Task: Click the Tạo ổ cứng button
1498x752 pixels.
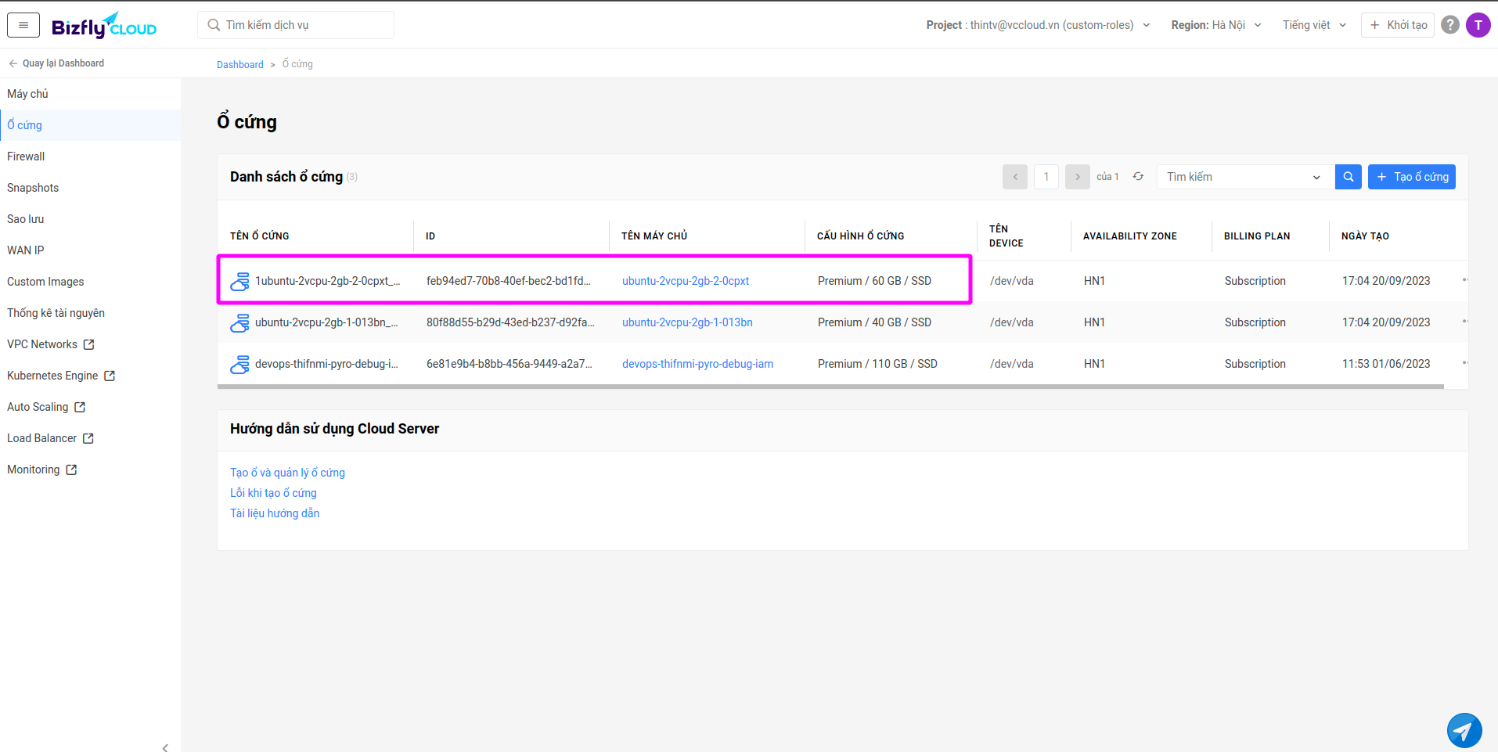Action: [x=1411, y=177]
